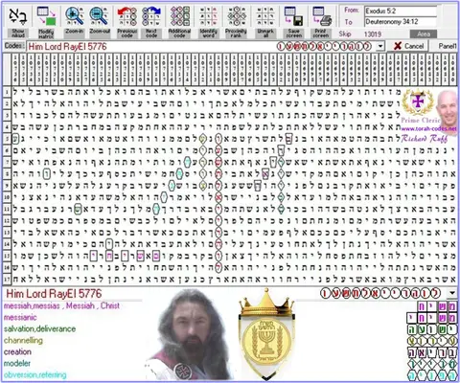The image size is (460, 383).
Task: Toggle the Show nikud icon
Action: click(x=18, y=16)
